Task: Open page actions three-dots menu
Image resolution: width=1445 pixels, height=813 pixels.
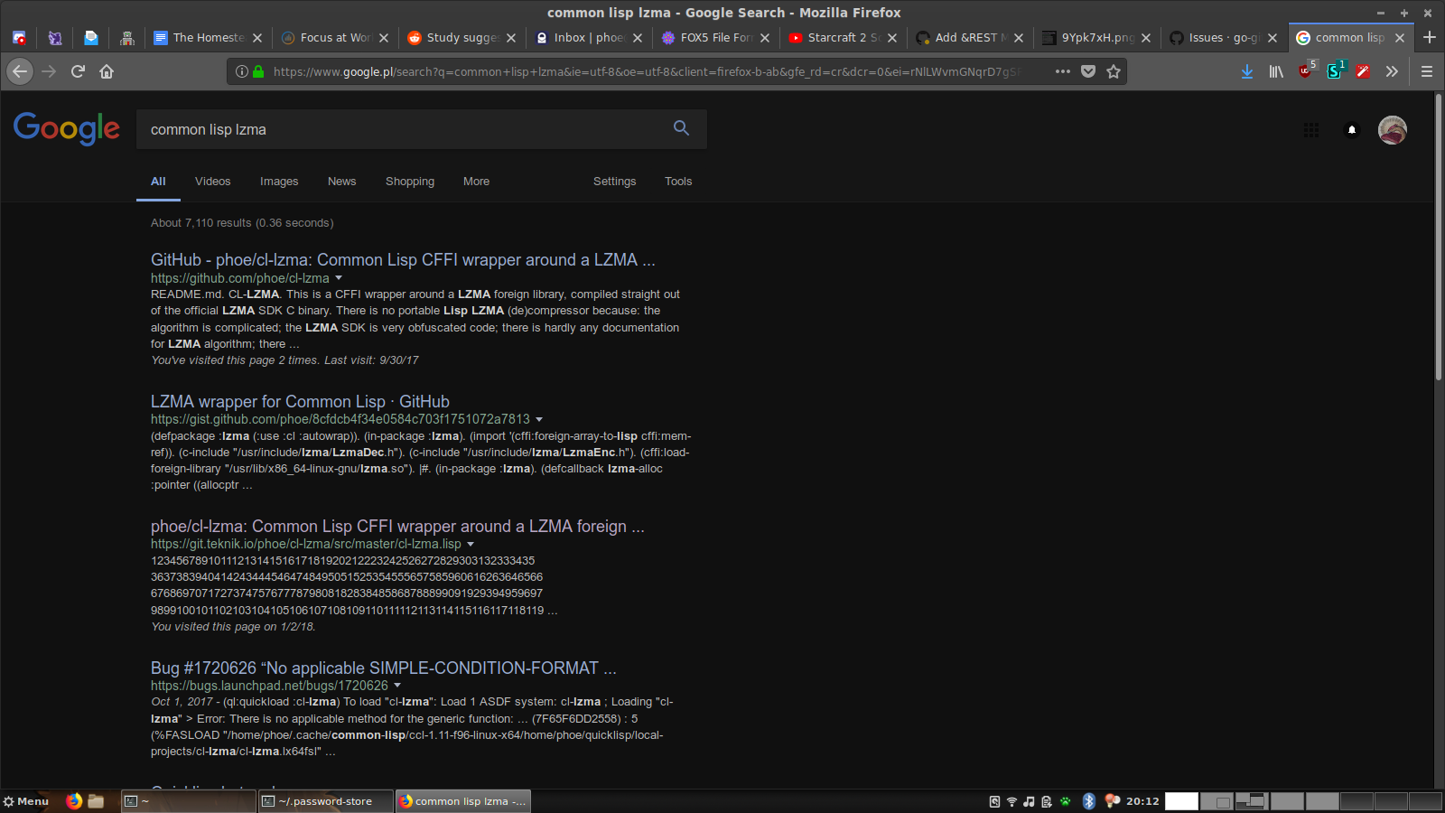Action: point(1063,71)
